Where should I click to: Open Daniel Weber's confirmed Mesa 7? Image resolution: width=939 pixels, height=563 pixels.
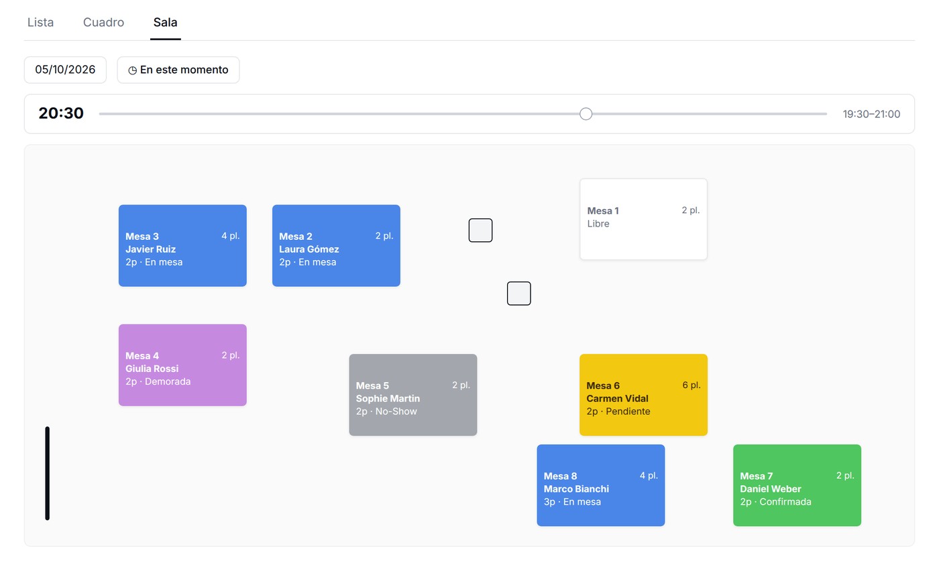click(797, 485)
